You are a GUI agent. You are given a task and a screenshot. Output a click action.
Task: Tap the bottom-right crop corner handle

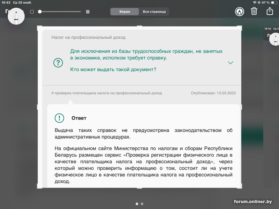click(240, 186)
